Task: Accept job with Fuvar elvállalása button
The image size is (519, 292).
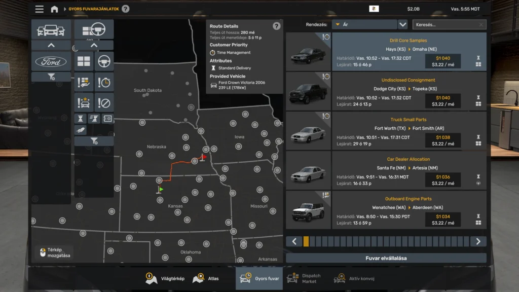Action: click(386, 258)
